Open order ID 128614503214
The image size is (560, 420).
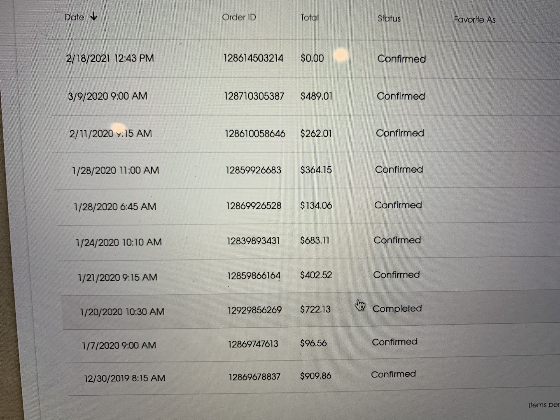tap(253, 58)
